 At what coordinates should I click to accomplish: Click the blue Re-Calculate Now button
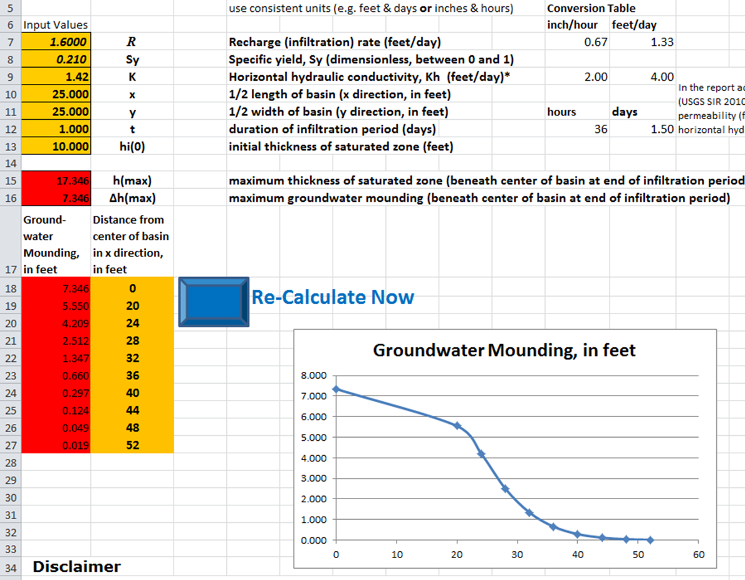214,302
